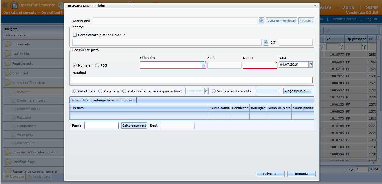Select Plata la zi radio option
Screen dimensions: 382x184
click(x=100, y=91)
